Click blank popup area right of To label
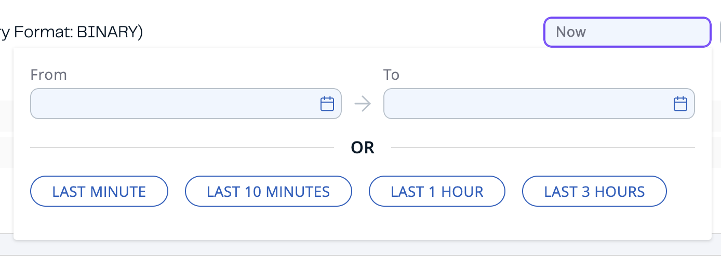721x258 pixels. tap(545, 75)
